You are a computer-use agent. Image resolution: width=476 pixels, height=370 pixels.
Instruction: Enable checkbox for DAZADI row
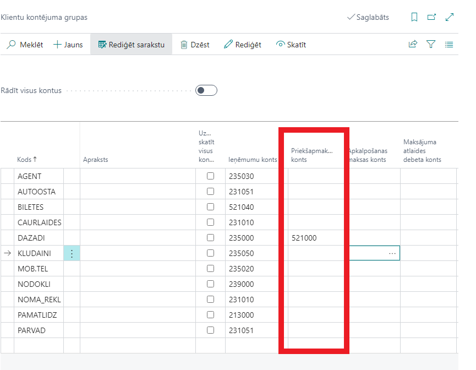pyautogui.click(x=210, y=238)
